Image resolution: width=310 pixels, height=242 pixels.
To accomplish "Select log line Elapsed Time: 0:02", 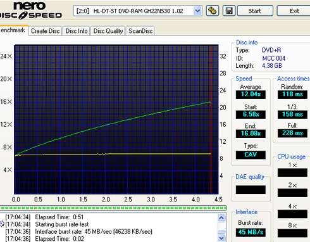I will pos(59,239).
